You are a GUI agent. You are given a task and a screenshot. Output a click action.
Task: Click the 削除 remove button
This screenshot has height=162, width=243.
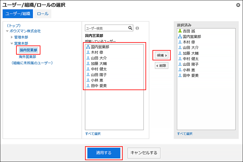pyautogui.click(x=162, y=66)
